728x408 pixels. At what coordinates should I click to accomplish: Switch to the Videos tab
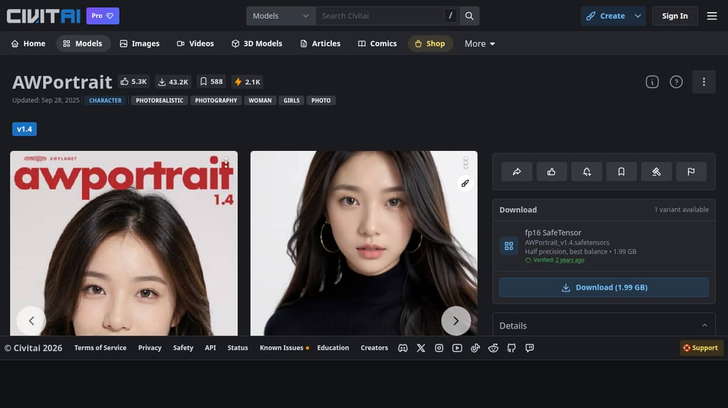[x=195, y=44]
